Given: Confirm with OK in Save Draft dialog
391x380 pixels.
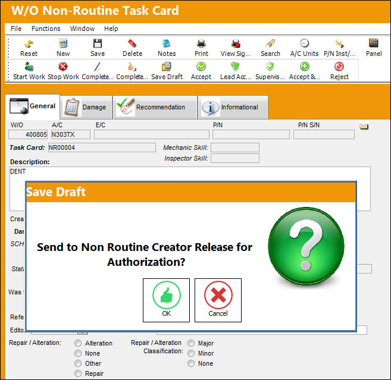Looking at the screenshot, I should [x=166, y=300].
